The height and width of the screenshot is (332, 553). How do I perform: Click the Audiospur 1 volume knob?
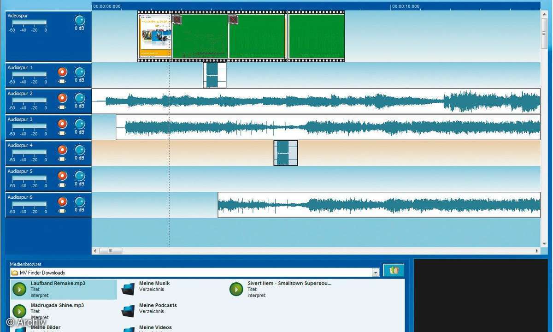click(x=80, y=72)
